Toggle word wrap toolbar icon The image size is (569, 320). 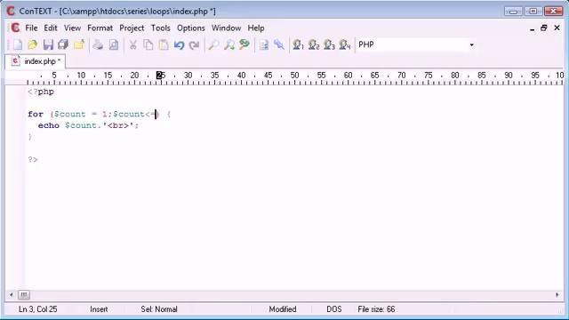(264, 45)
